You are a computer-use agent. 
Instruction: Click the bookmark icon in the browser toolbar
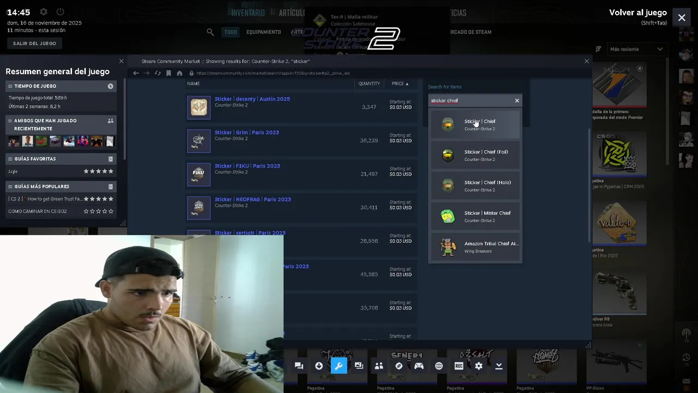click(169, 73)
